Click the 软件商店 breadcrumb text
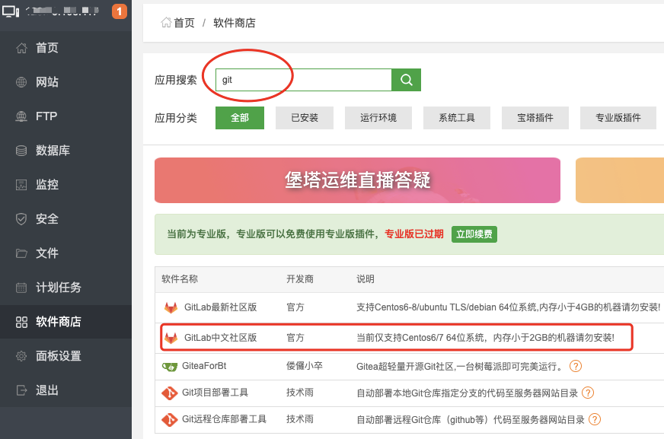Image resolution: width=664 pixels, height=439 pixels. point(235,23)
